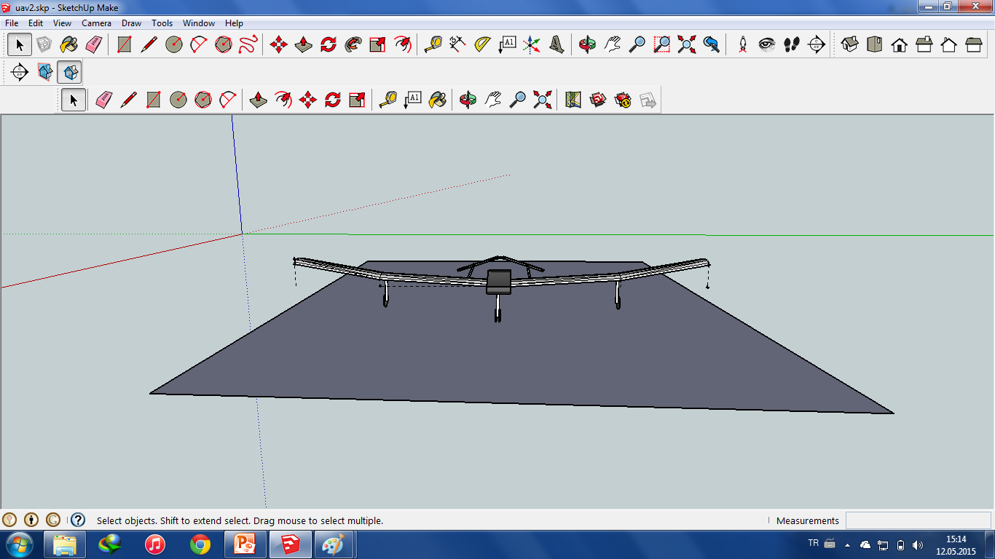Pick the Protractor tool
Screen dimensions: 995x559
[482, 44]
